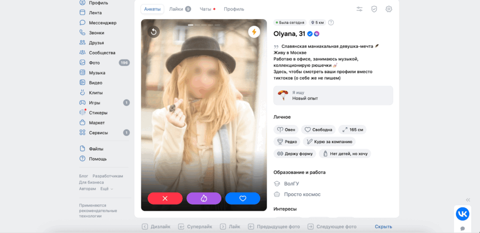Open the shield safety icon
Image resolution: width=480 pixels, height=233 pixels.
[x=374, y=9]
